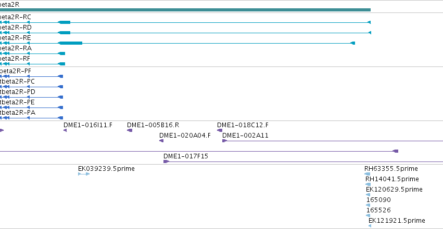
Task: Click the DME1-016I11.F feature label
Action: click(88, 125)
